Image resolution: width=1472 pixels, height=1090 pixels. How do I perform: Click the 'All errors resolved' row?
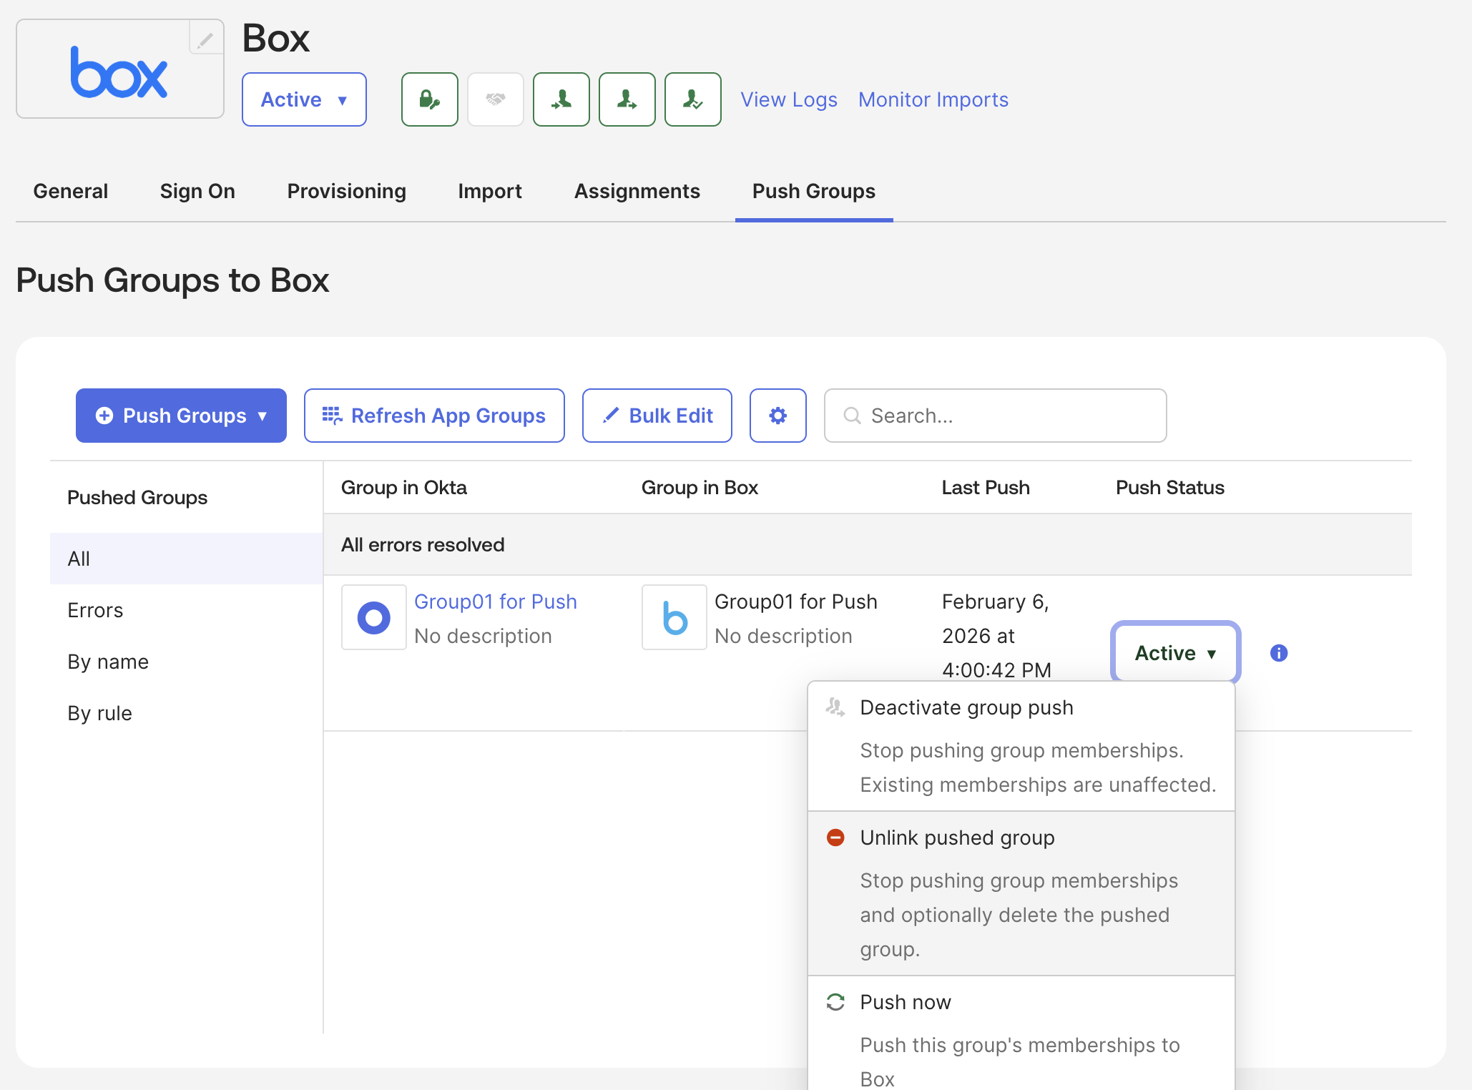tap(868, 544)
